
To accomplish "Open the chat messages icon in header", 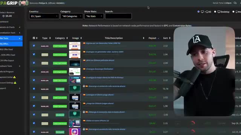I will point(235,3).
